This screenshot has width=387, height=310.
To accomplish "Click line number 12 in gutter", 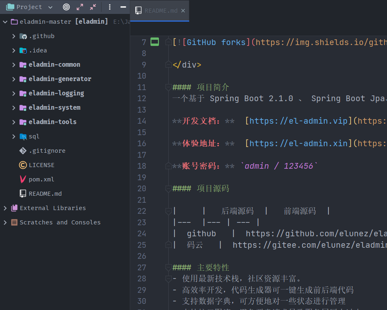I will point(142,98).
